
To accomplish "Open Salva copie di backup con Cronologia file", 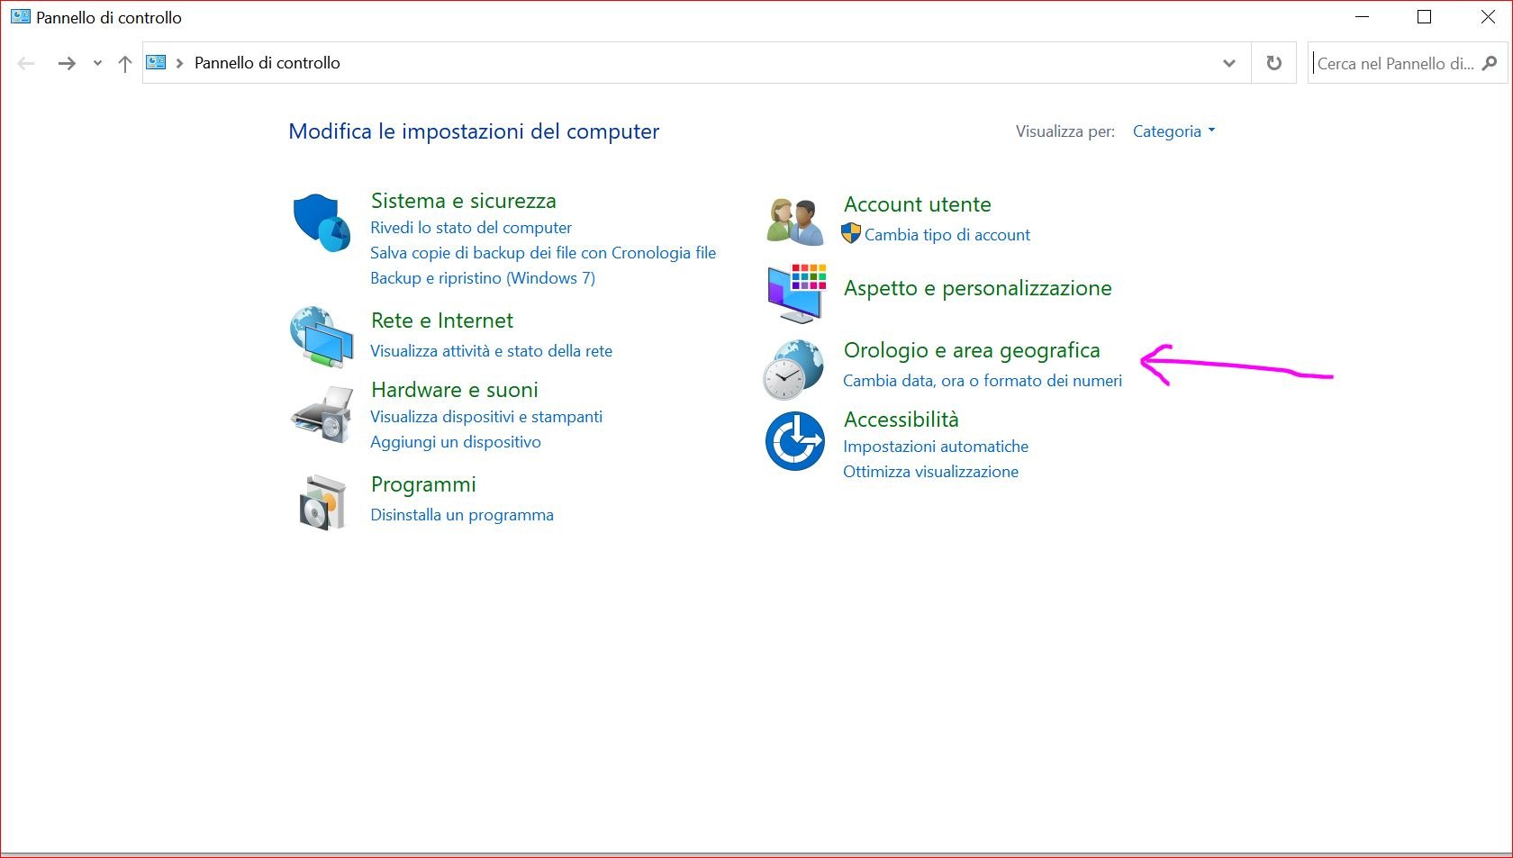I will [x=543, y=253].
